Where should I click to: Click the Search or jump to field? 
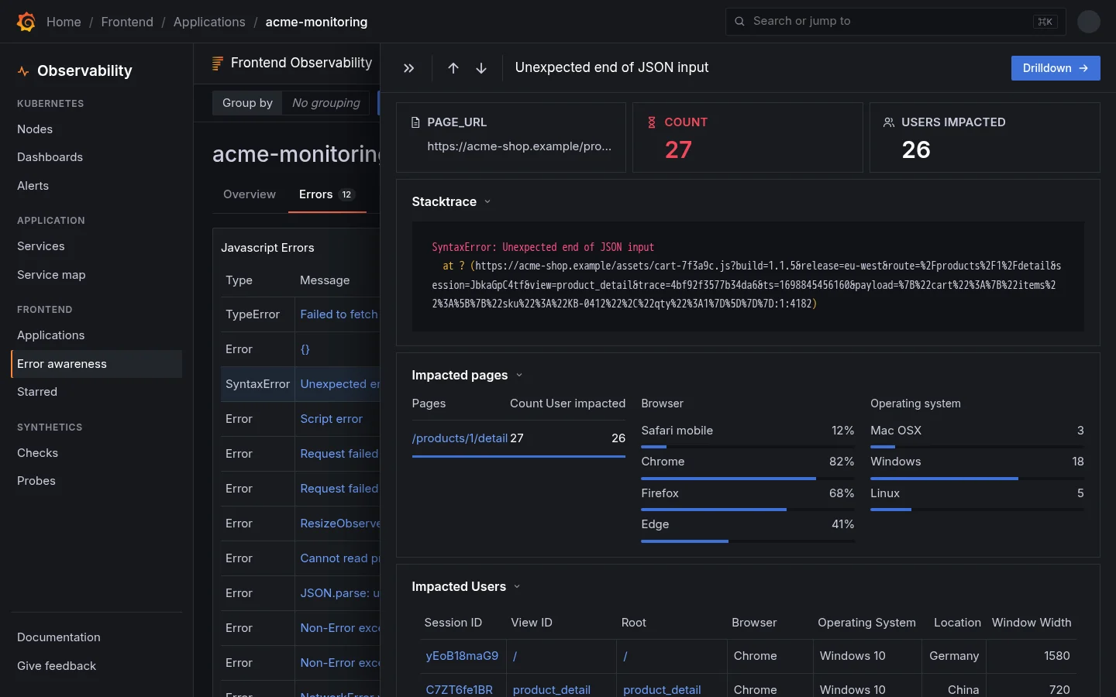click(896, 22)
